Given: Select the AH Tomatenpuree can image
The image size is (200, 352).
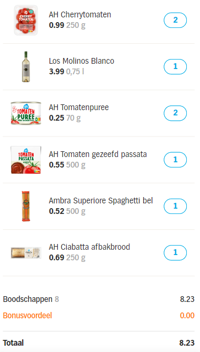Looking at the screenshot, I should click(x=26, y=113).
